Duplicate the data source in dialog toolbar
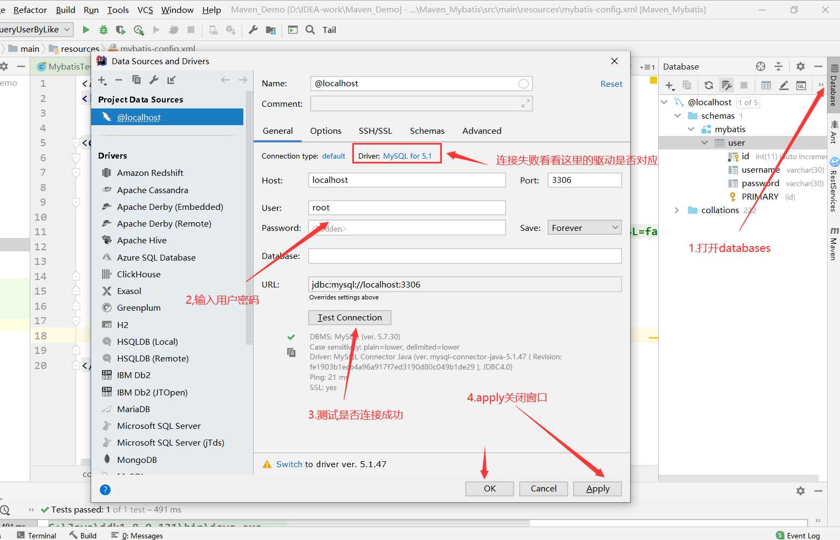The width and height of the screenshot is (840, 540). tap(136, 80)
